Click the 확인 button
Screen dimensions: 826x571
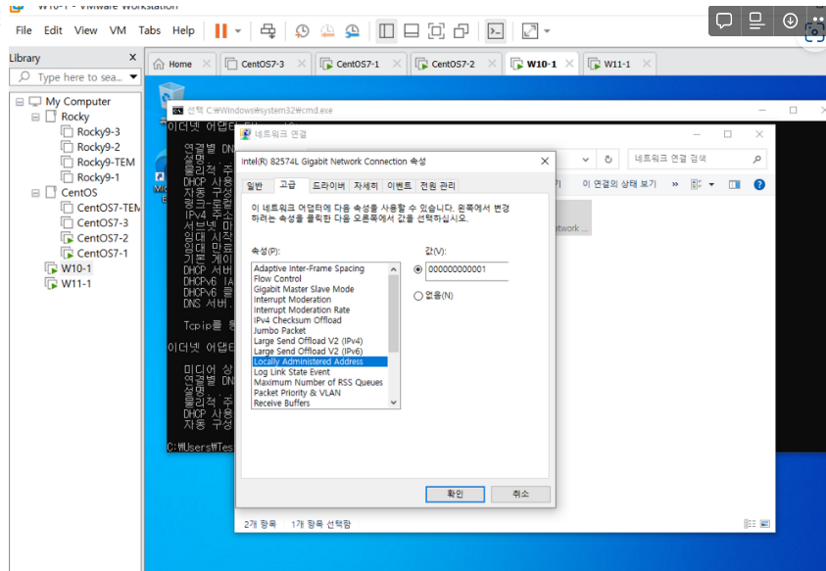(456, 494)
